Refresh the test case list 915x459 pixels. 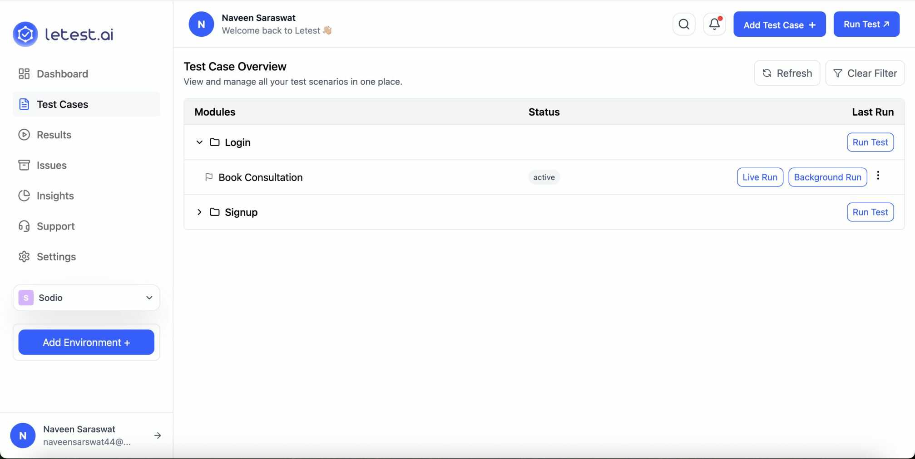787,73
